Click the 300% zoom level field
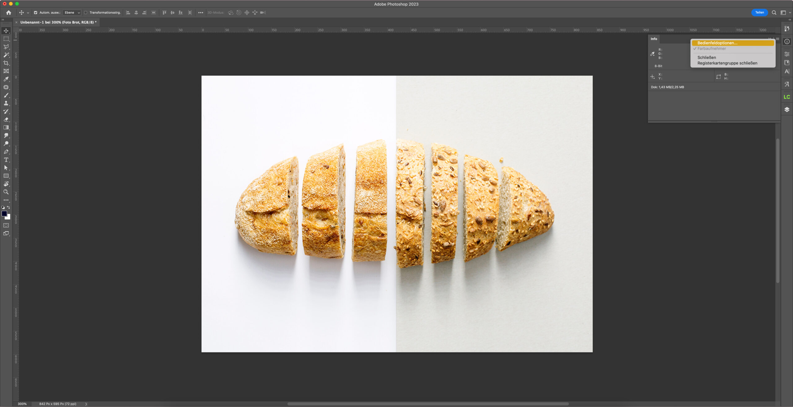The height and width of the screenshot is (407, 793). point(22,404)
